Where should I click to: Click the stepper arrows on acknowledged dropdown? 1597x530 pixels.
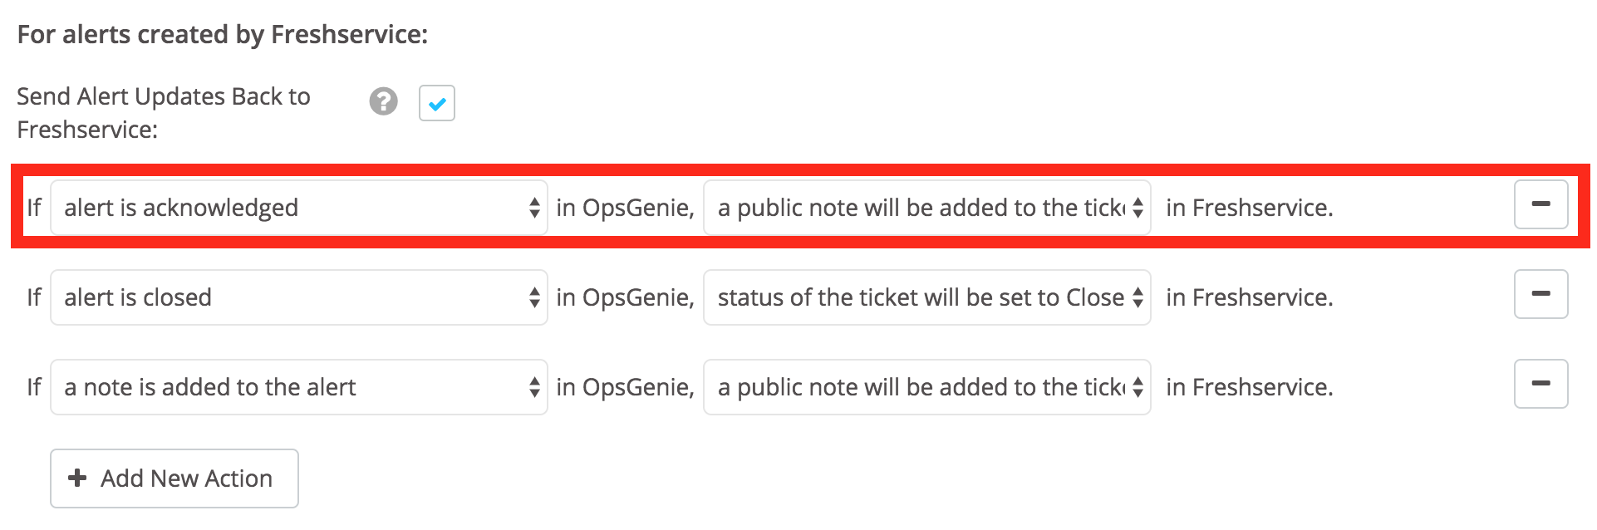(x=535, y=208)
